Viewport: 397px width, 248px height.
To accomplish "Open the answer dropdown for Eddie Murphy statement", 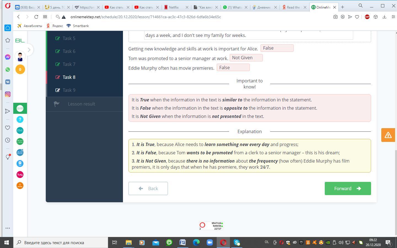I will pyautogui.click(x=233, y=68).
